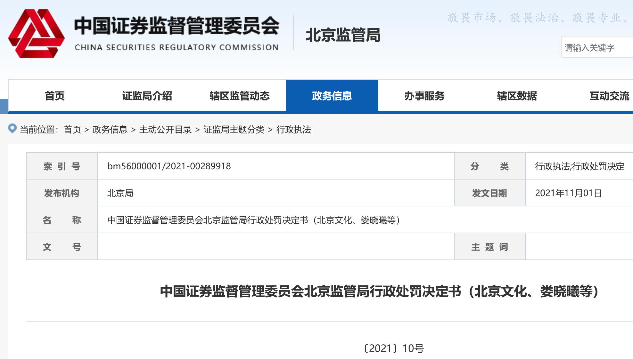Click the bold article headline
Screen dimensions: 633x359
pos(380,291)
